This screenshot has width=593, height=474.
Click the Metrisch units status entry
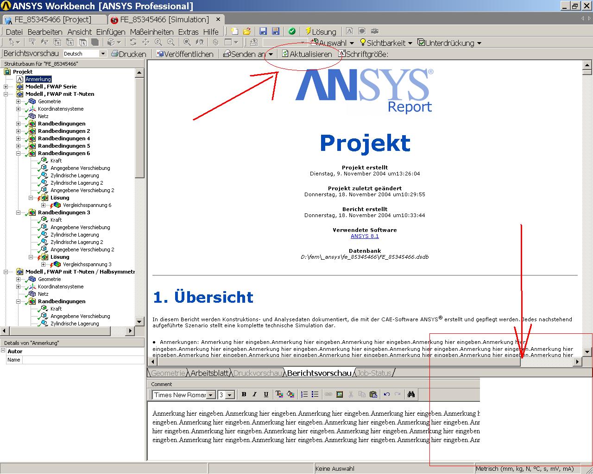[x=527, y=468]
